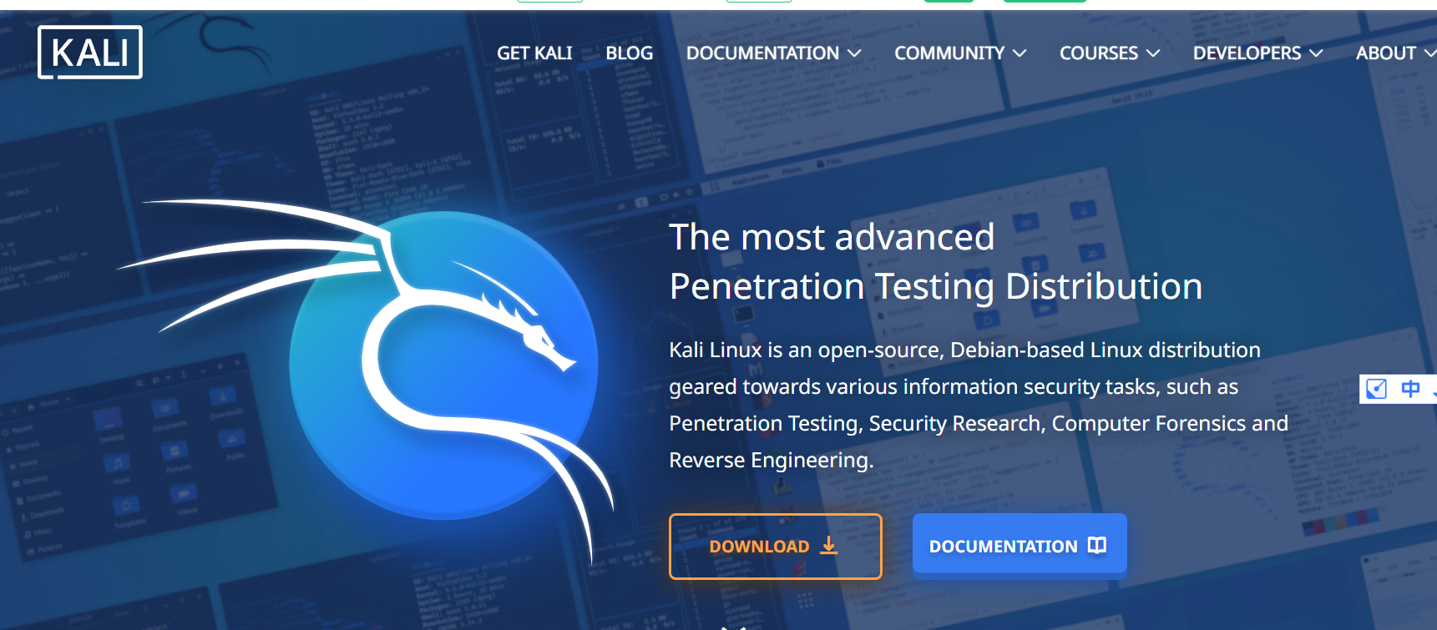This screenshot has width=1437, height=630.
Task: Go to the BLOG page
Action: click(630, 53)
